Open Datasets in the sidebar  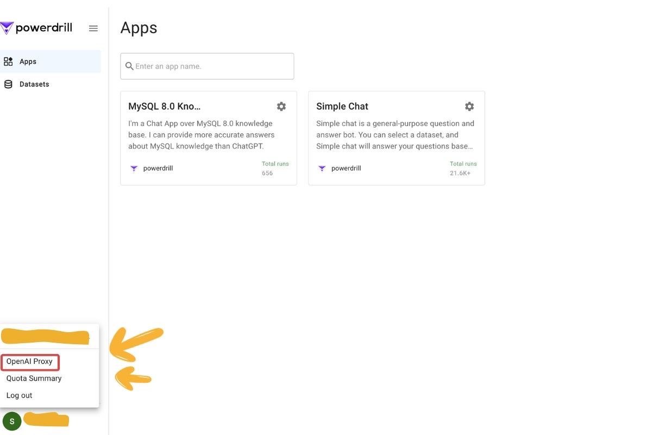coord(50,84)
